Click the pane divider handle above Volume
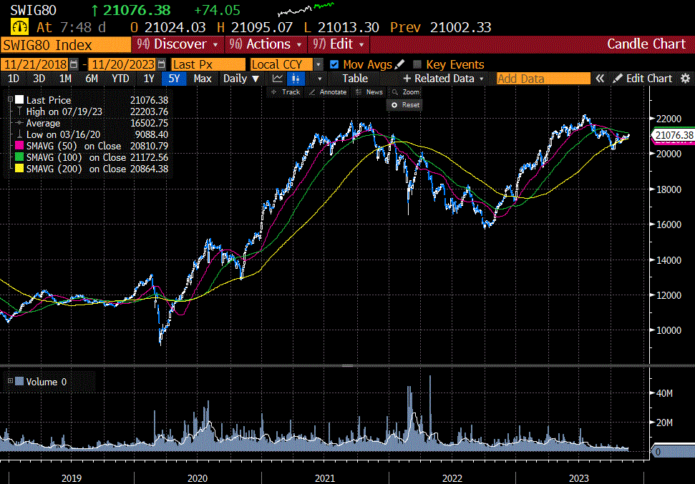Screen dimensions: 695x484 click(348, 366)
